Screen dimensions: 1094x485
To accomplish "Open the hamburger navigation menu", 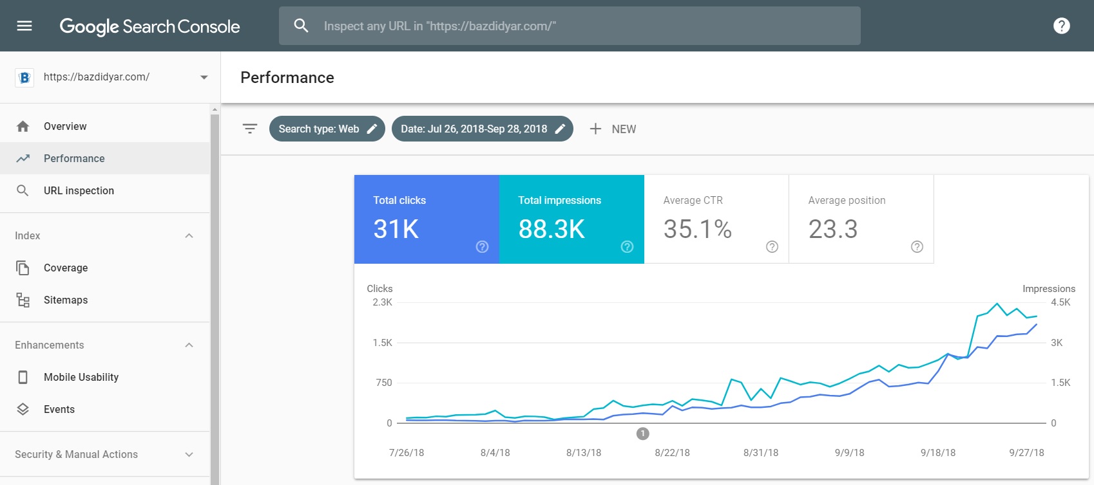I will click(x=24, y=26).
